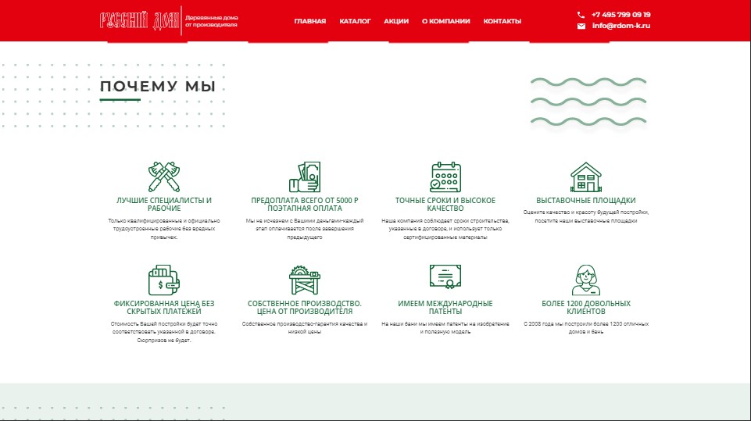Click the hand holding money prepayment icon

coord(305,177)
